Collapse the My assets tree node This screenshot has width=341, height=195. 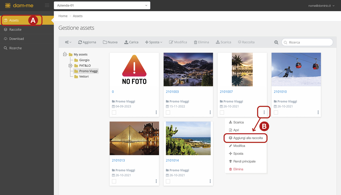pos(65,54)
